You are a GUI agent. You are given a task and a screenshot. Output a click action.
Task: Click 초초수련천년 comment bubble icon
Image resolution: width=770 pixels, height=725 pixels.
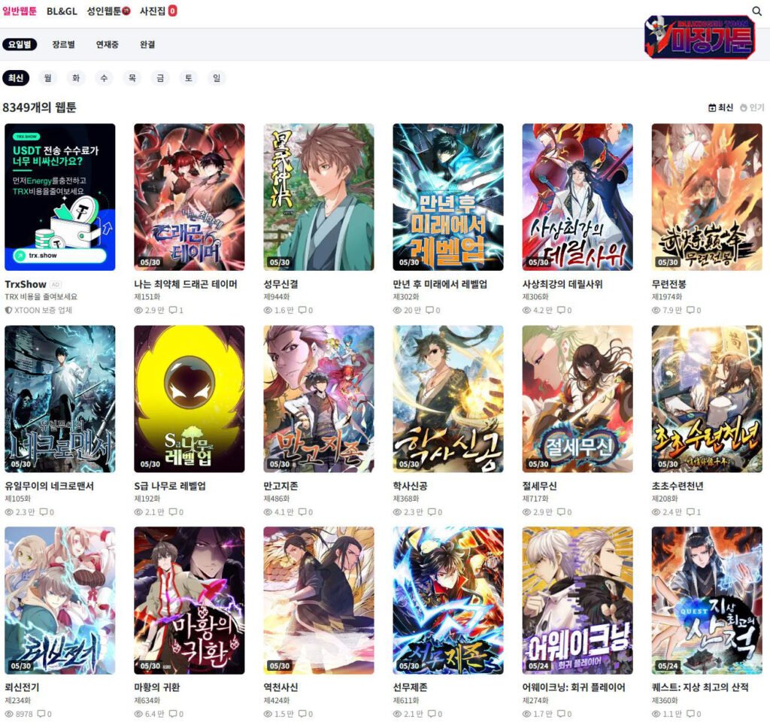point(691,512)
